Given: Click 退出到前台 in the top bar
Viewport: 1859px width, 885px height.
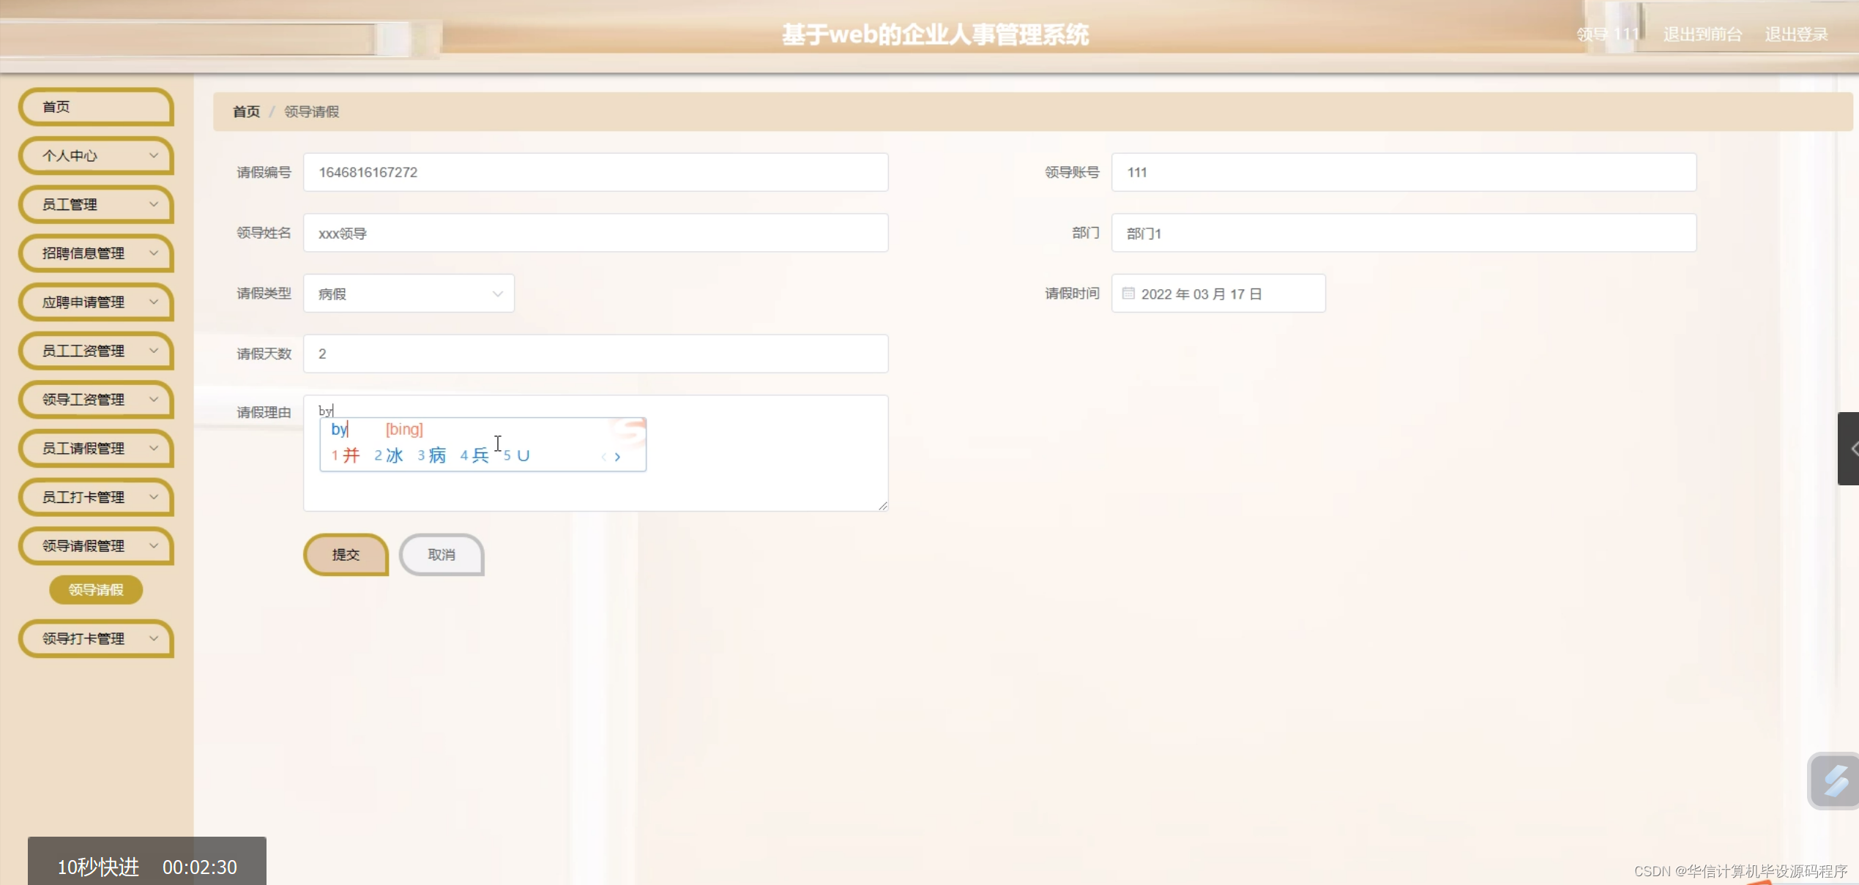Looking at the screenshot, I should click(x=1703, y=33).
